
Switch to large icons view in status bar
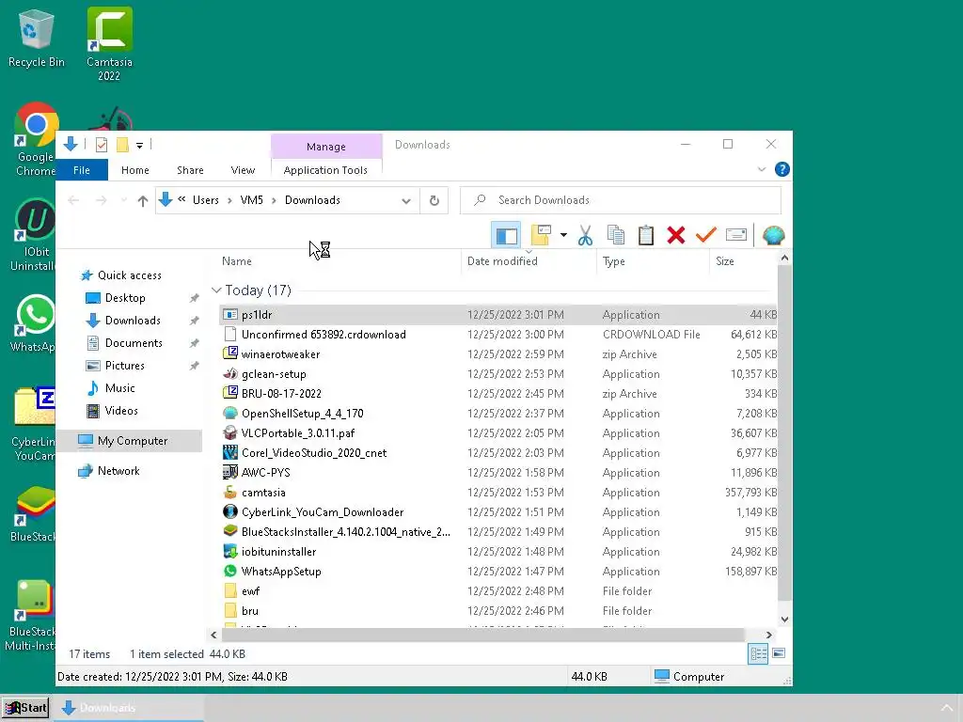779,654
